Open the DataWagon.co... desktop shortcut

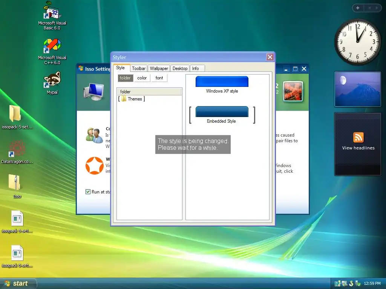tap(17, 152)
